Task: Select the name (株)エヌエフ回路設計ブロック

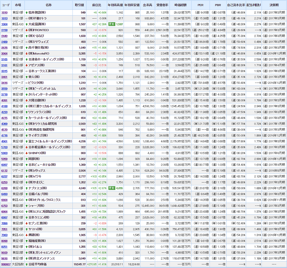Action: (x=47, y=212)
